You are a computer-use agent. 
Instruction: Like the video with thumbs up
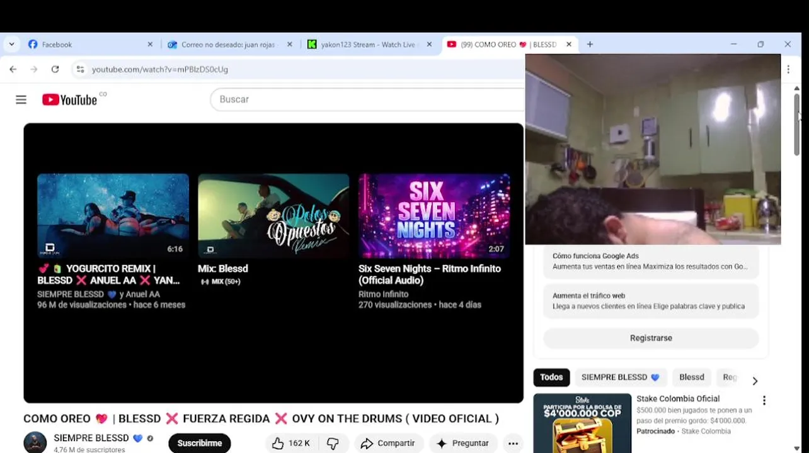(291, 443)
